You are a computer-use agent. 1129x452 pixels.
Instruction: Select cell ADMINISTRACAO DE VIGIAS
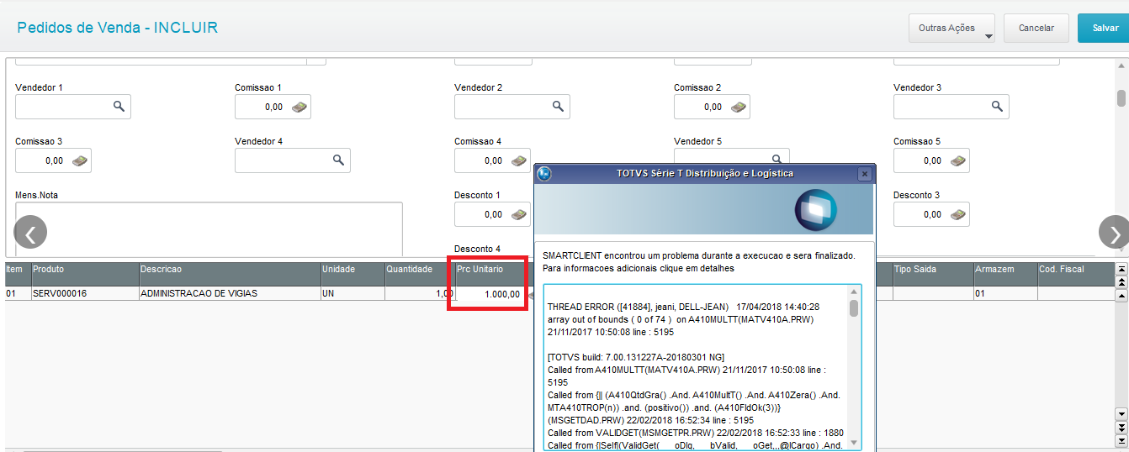click(x=229, y=293)
